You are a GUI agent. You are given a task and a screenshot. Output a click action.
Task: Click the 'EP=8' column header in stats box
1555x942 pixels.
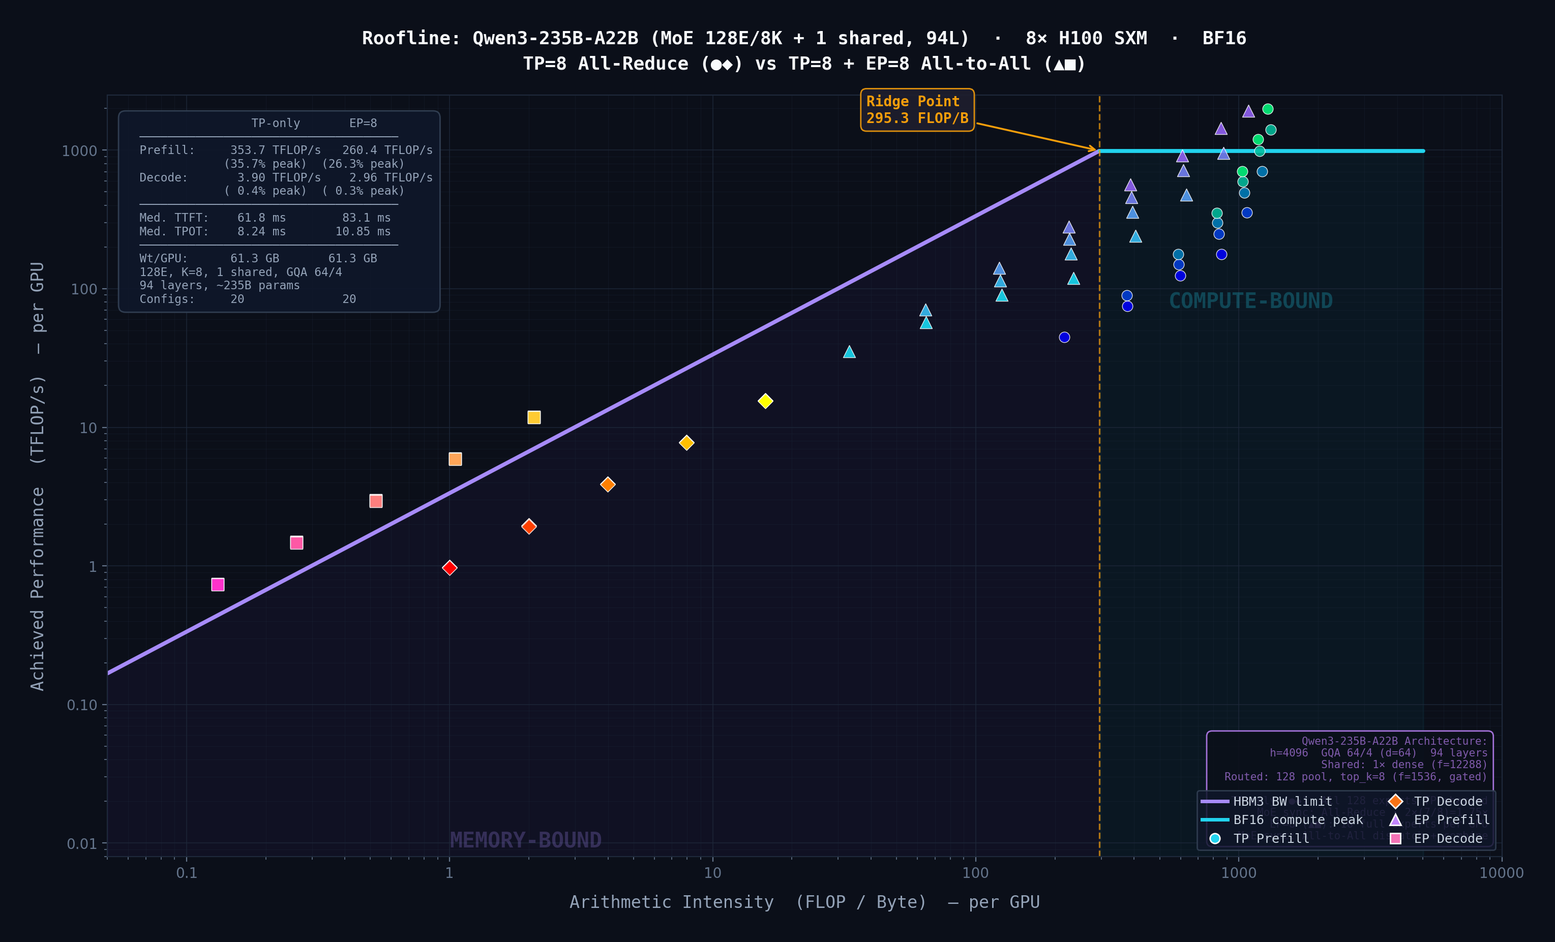pyautogui.click(x=363, y=123)
